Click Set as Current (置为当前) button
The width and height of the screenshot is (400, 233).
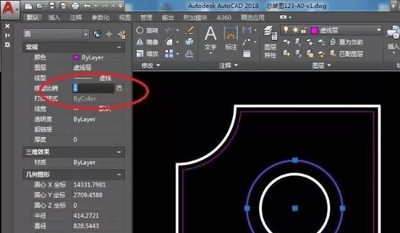click(x=346, y=42)
